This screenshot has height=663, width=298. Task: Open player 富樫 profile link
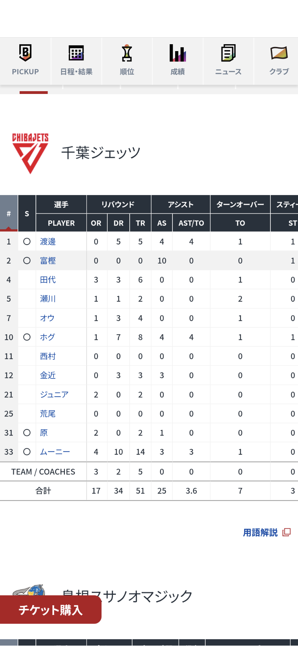coord(48,261)
